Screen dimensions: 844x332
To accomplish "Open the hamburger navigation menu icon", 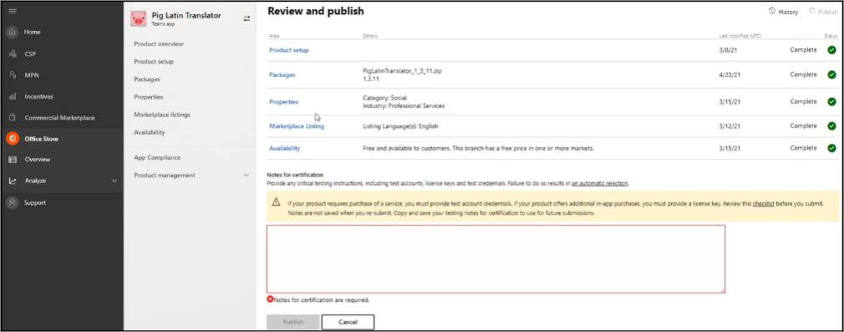I will click(13, 12).
